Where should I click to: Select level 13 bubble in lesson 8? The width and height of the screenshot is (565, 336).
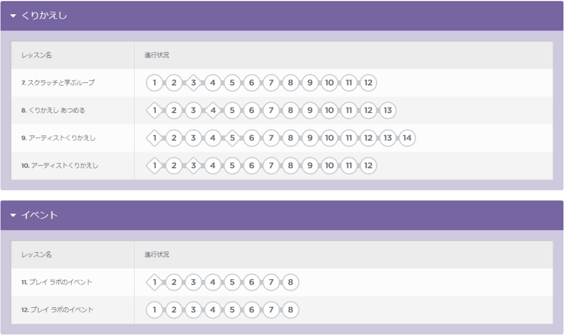pos(388,110)
